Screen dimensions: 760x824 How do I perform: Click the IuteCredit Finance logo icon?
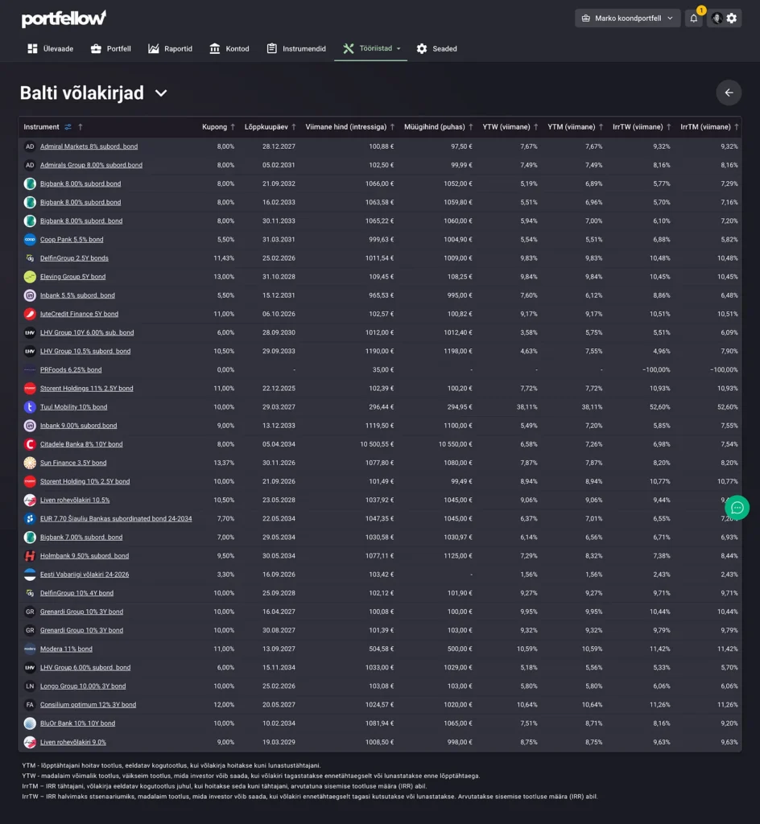pyautogui.click(x=30, y=314)
